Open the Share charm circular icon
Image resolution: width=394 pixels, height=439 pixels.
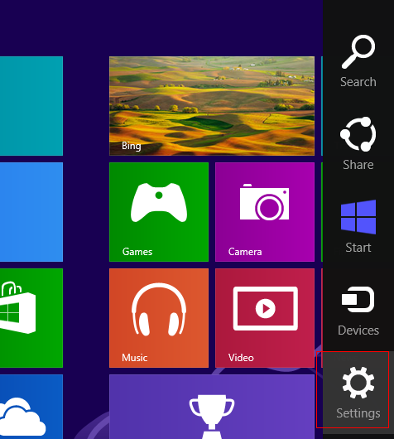(x=358, y=134)
